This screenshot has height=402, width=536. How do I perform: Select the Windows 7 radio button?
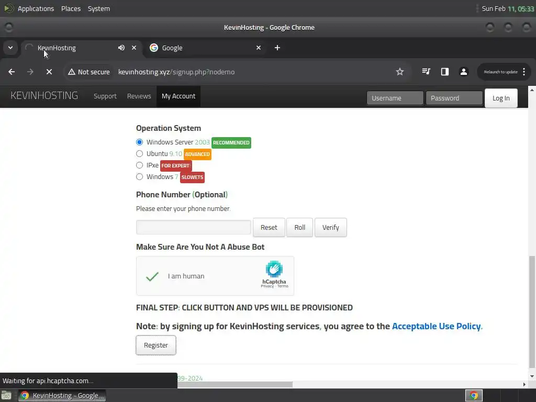[x=139, y=177]
